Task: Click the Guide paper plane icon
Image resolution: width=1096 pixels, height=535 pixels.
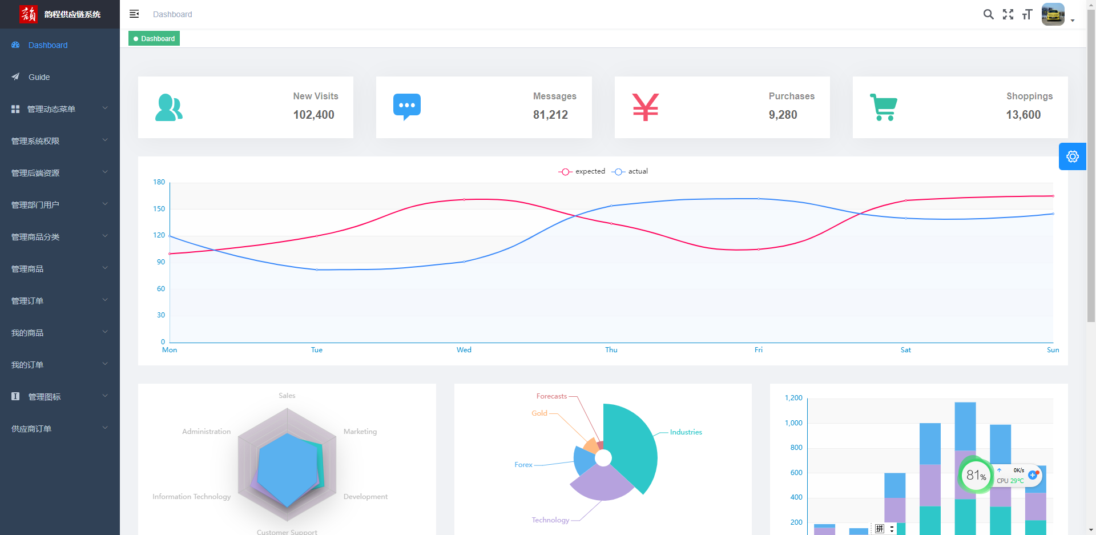Action: tap(15, 77)
